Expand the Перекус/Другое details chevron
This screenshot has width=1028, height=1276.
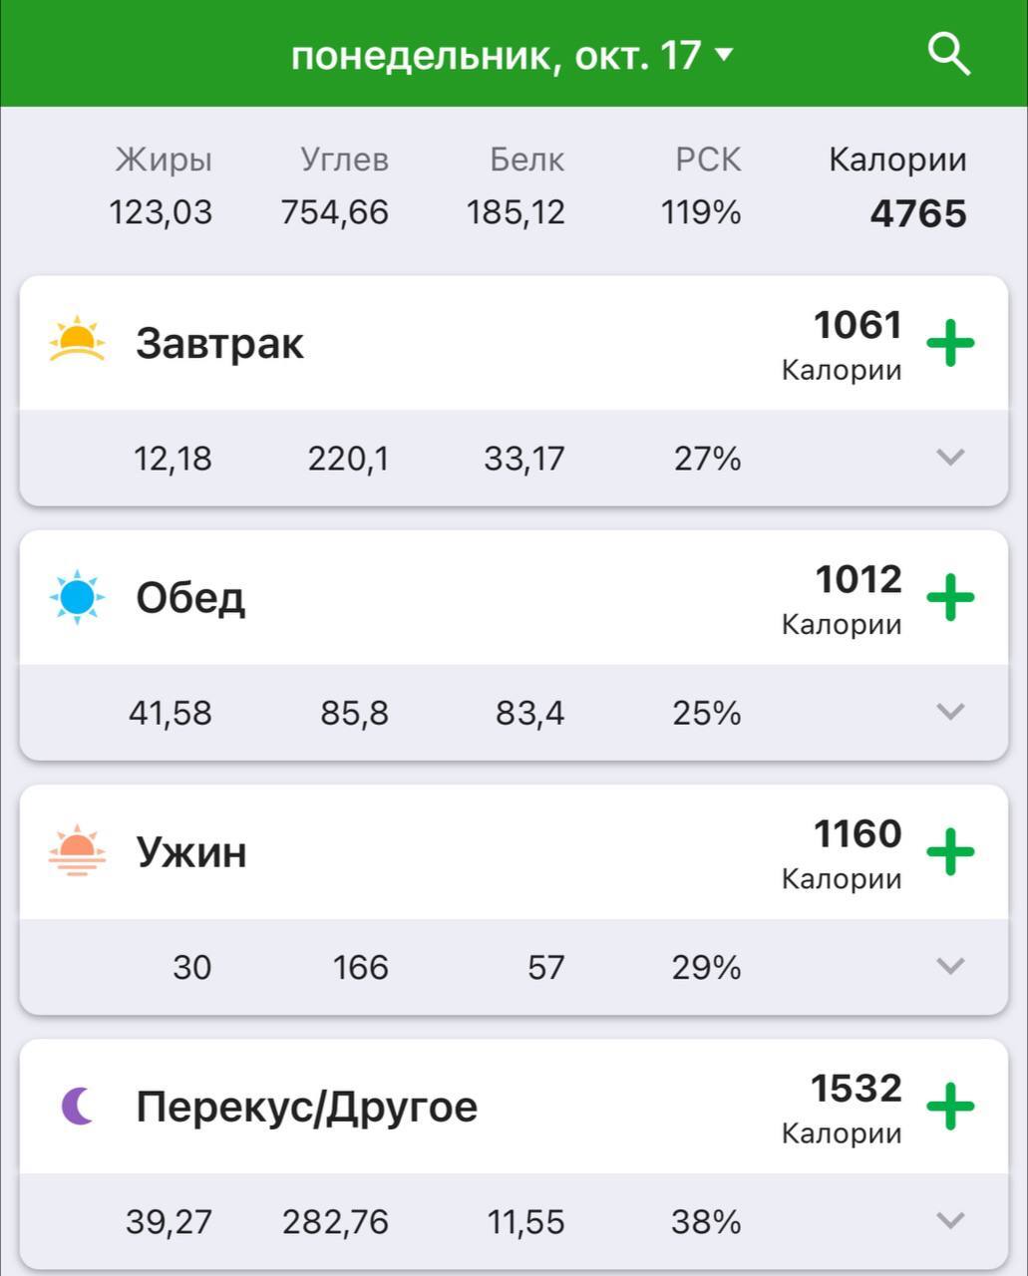tap(950, 1220)
